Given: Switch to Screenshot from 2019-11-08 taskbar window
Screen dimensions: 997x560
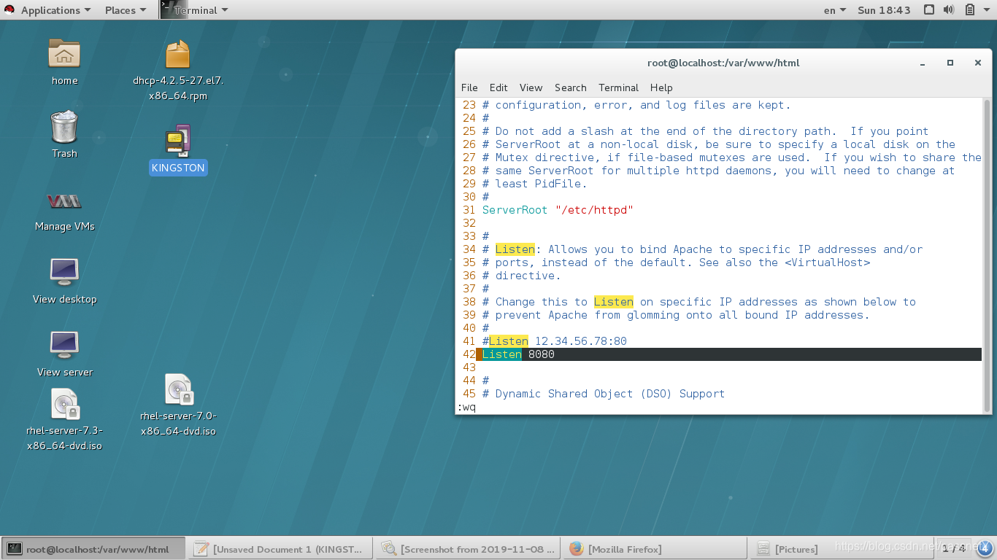Looking at the screenshot, I should (x=469, y=549).
